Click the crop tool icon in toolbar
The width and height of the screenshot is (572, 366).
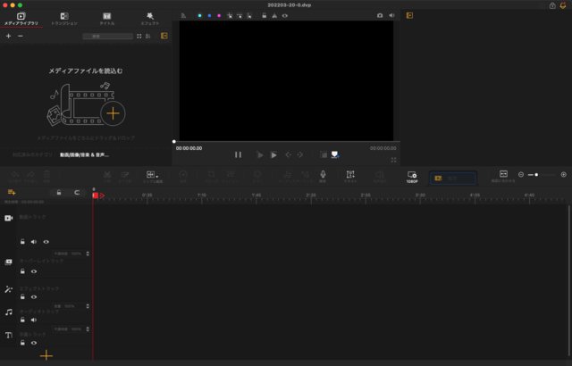click(350, 175)
